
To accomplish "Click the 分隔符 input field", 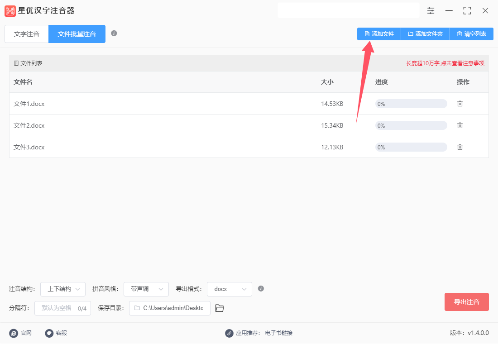I will [62, 308].
